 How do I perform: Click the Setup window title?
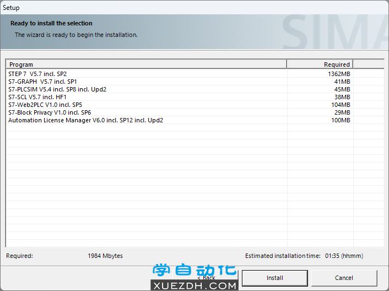tap(11, 8)
